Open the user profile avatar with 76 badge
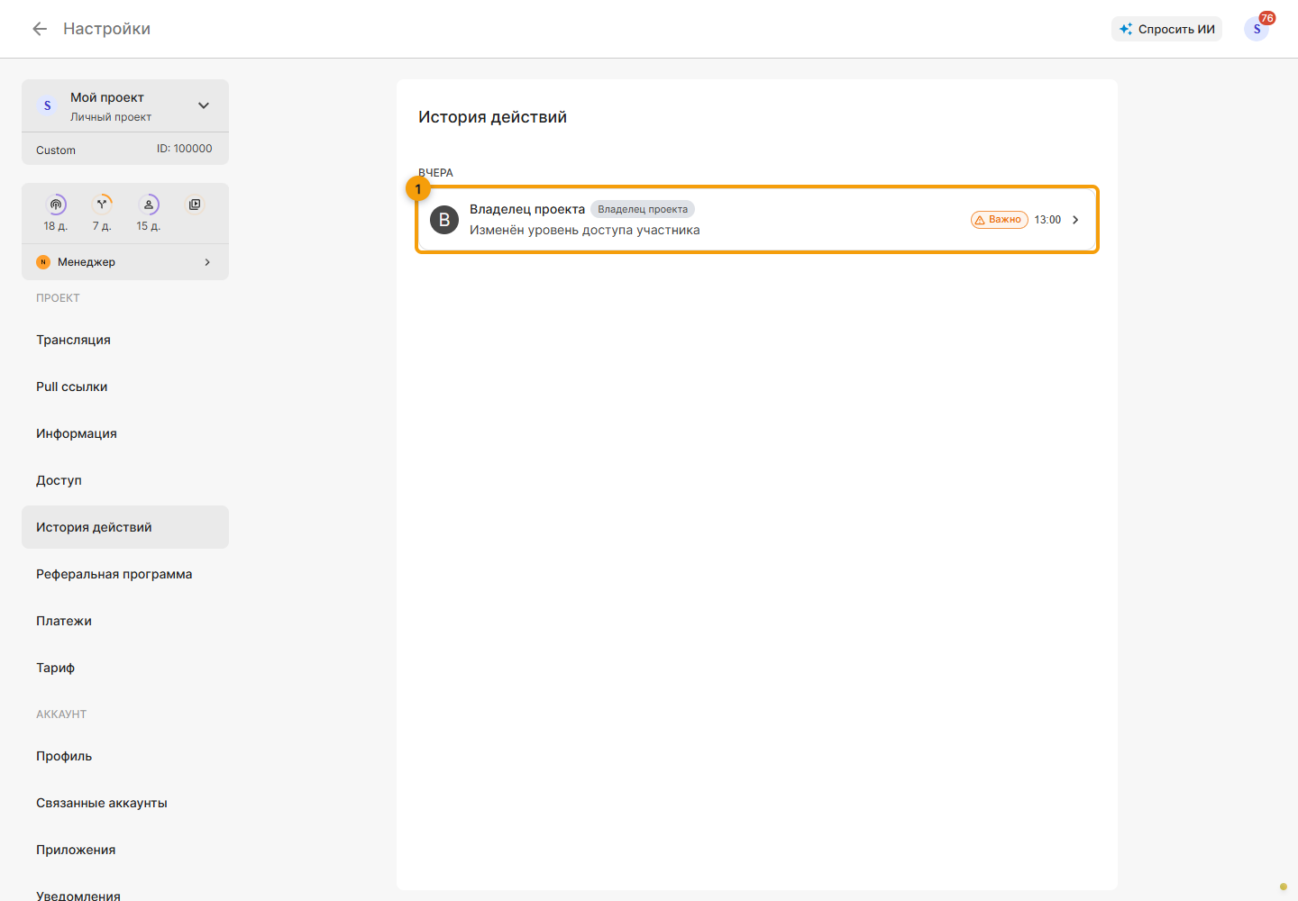 tap(1257, 29)
